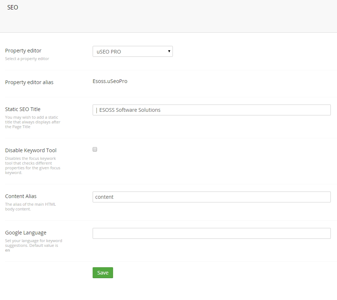Open the uSEO PRO property editor dropdown

tap(133, 51)
